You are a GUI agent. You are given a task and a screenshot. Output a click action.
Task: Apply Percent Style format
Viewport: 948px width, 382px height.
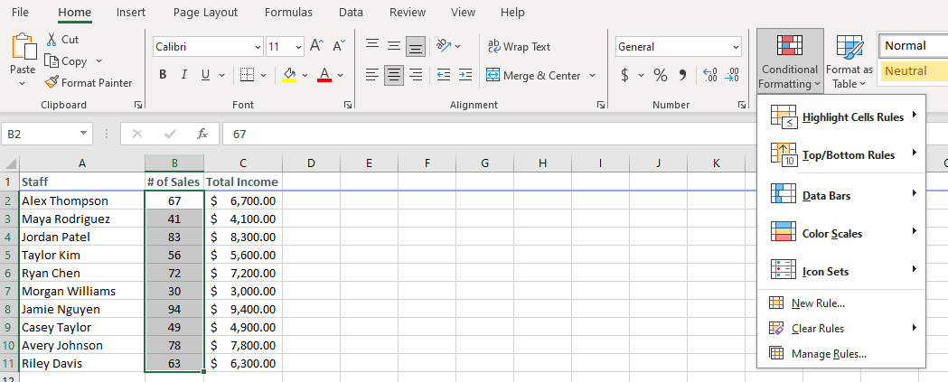pyautogui.click(x=661, y=76)
